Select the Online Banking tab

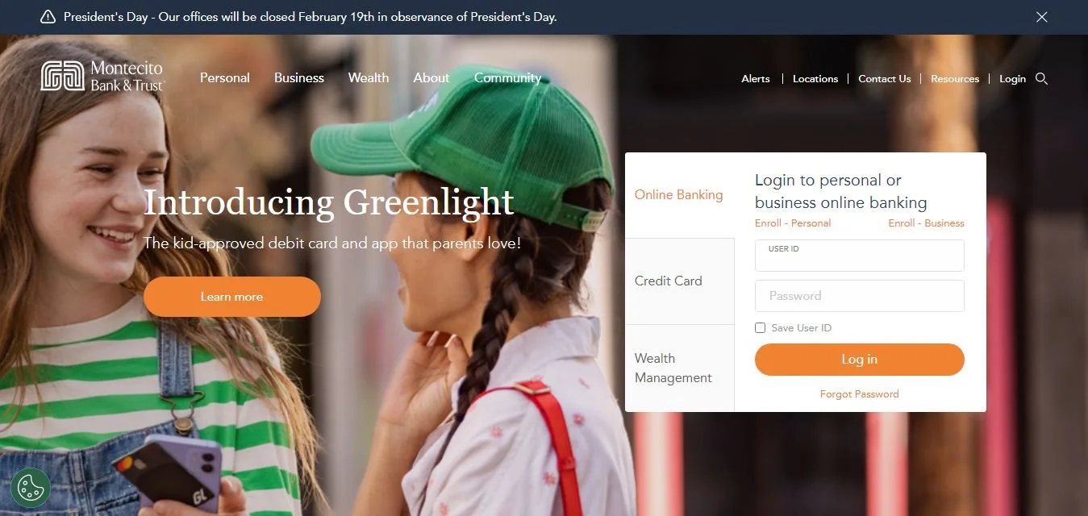tap(680, 195)
